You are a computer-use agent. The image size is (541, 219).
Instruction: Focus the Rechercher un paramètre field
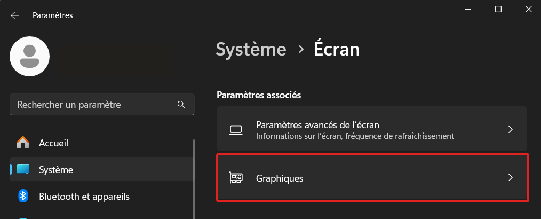click(102, 104)
